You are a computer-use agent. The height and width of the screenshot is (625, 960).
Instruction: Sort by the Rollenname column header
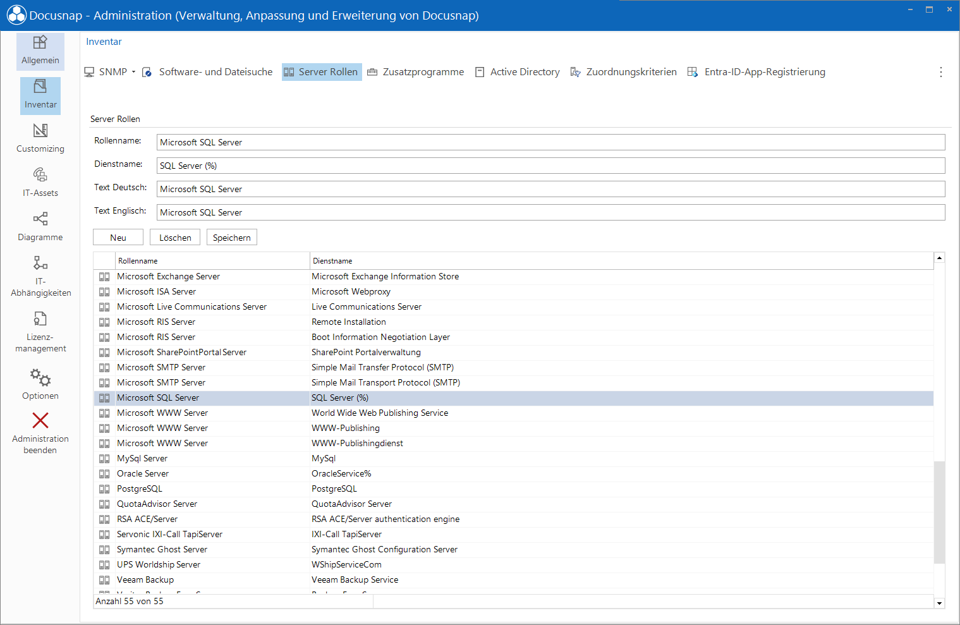pos(212,260)
